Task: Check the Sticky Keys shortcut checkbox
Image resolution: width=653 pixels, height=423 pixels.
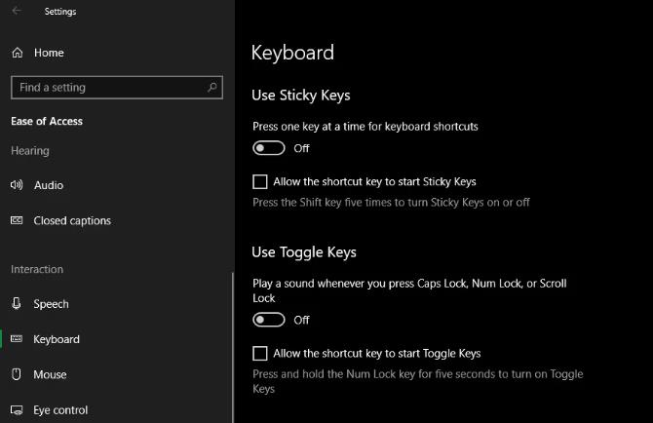Action: tap(260, 181)
